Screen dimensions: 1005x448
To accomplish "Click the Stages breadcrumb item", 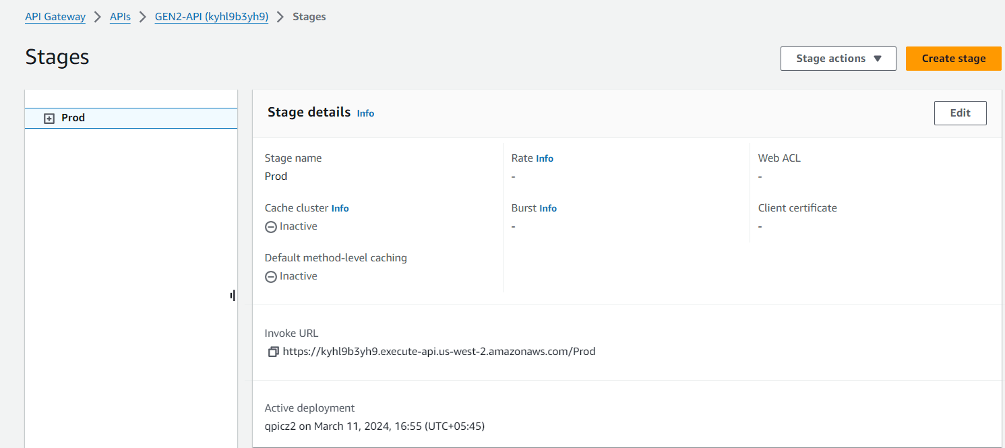I will [x=309, y=17].
